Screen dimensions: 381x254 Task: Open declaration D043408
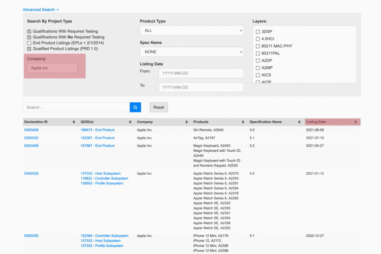pyautogui.click(x=31, y=130)
